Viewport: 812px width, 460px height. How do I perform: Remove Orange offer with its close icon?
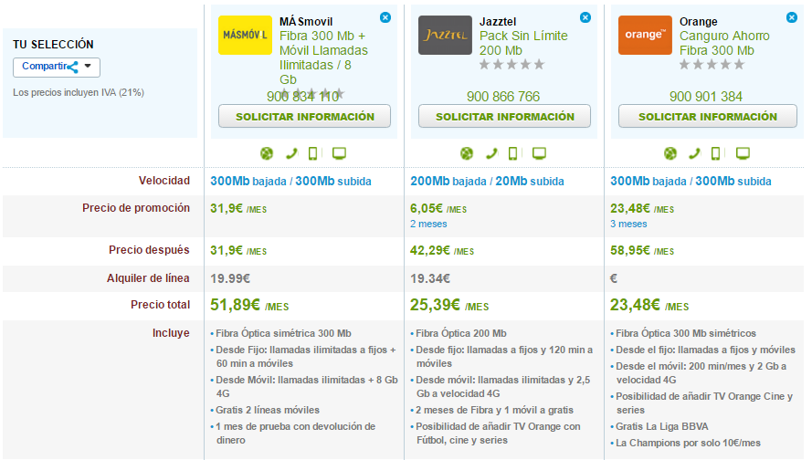pyautogui.click(x=792, y=17)
